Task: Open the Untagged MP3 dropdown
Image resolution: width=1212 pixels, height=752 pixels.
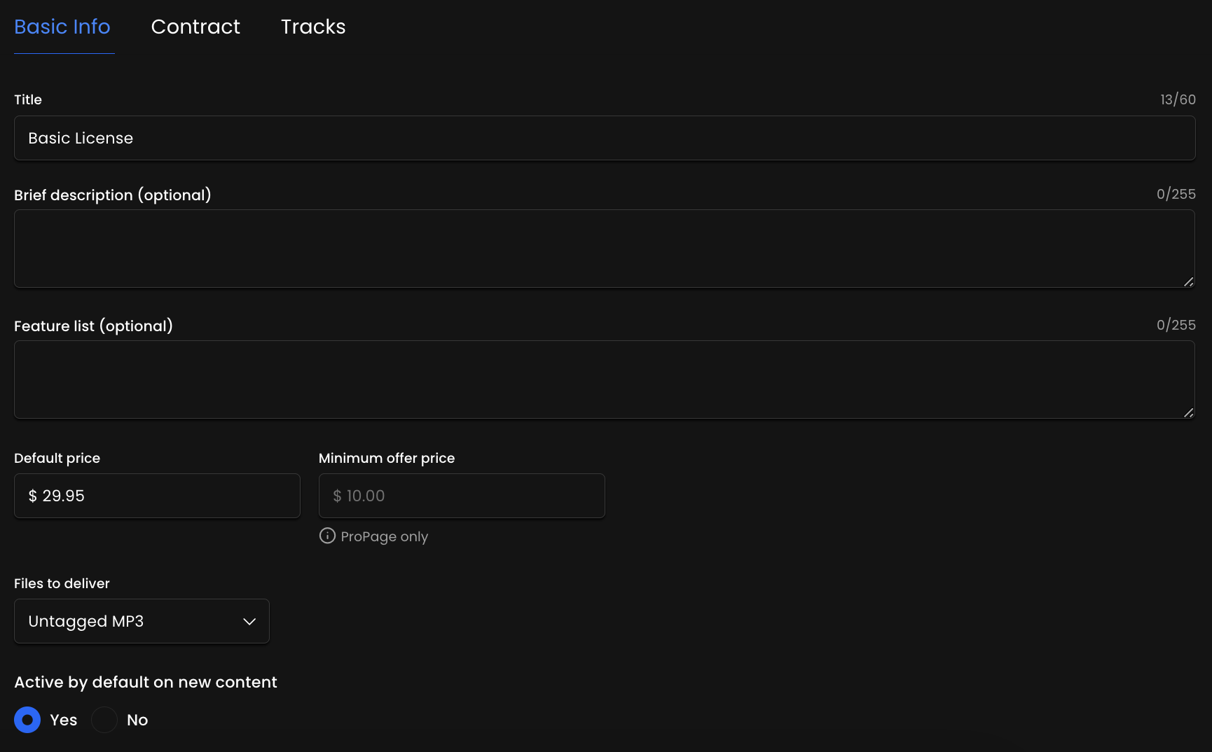Action: pyautogui.click(x=142, y=621)
